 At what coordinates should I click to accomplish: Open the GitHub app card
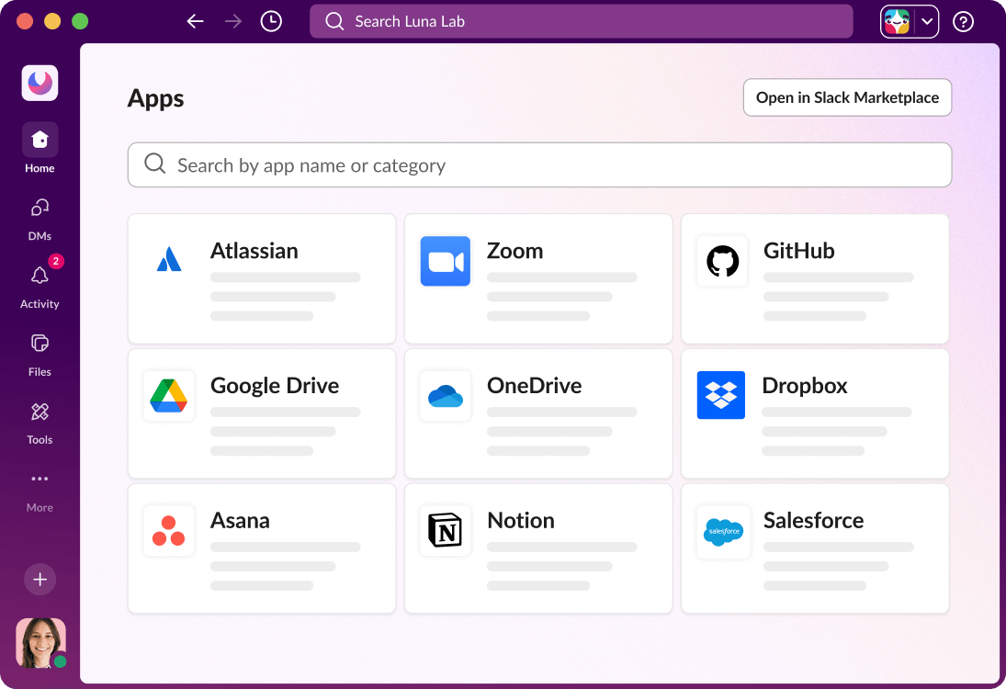(814, 279)
